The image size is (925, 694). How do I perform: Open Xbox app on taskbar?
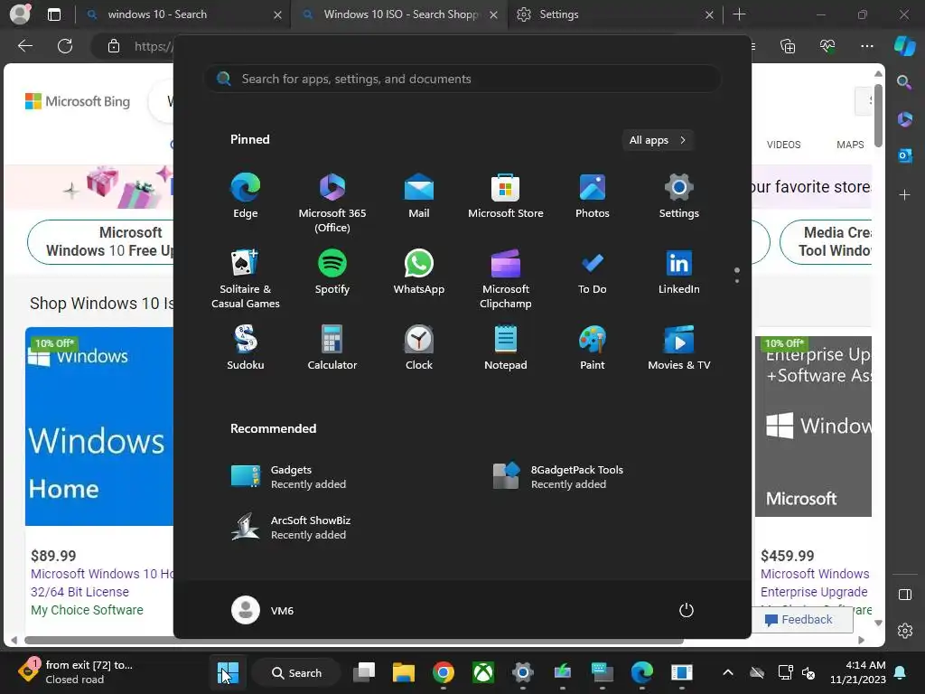pos(483,672)
